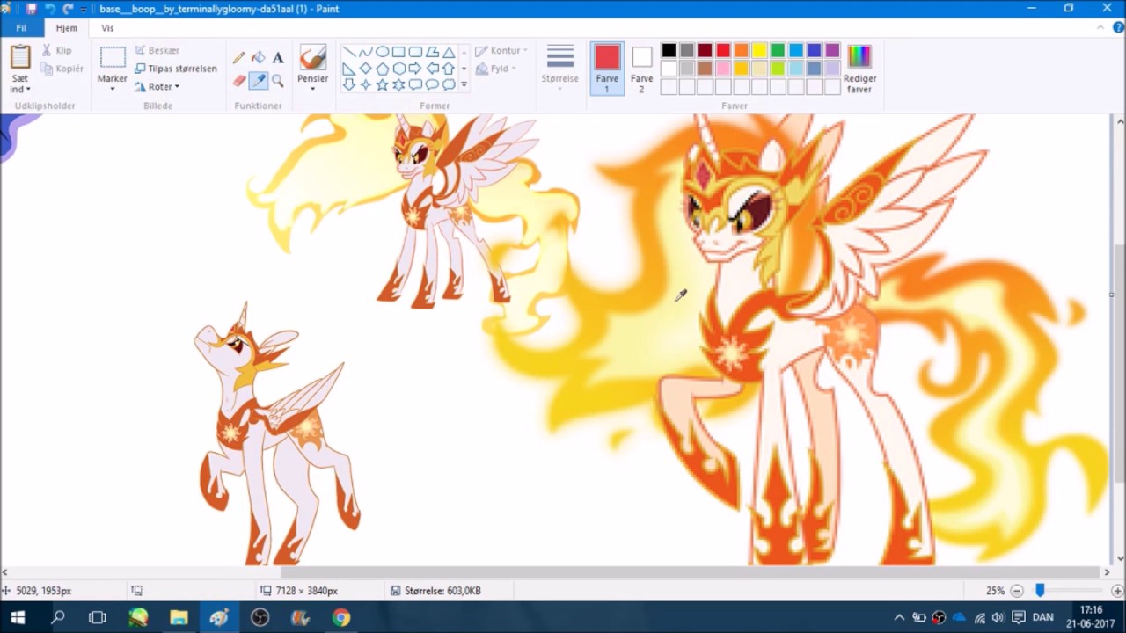Select the Color picker eyedropper tool

coord(259,81)
